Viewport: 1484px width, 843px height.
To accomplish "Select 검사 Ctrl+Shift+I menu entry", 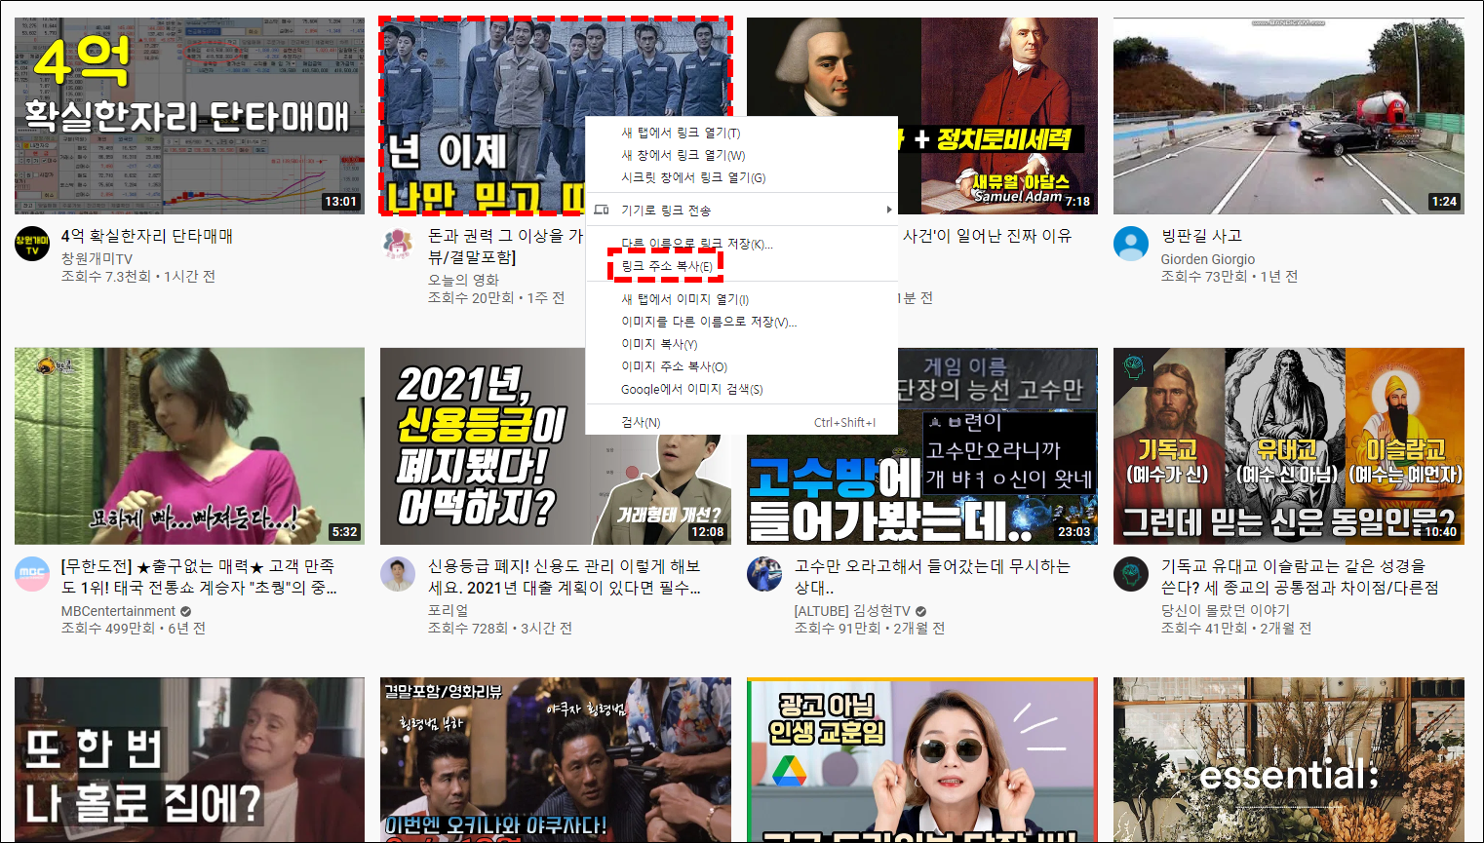I will (741, 422).
